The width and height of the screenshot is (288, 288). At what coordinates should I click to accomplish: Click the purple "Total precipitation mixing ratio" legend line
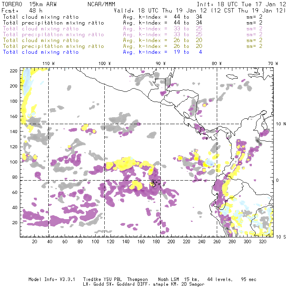(x=53, y=35)
